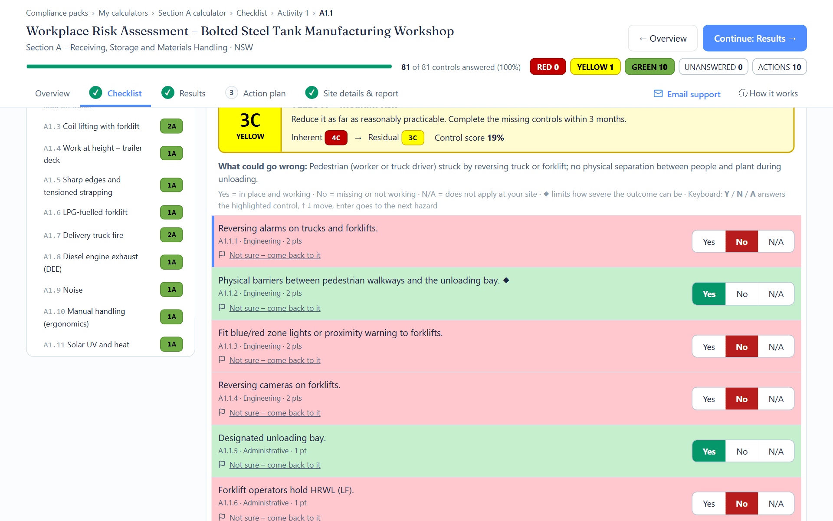833x521 pixels.
Task: Set Physical barriers control to No
Action: click(742, 294)
